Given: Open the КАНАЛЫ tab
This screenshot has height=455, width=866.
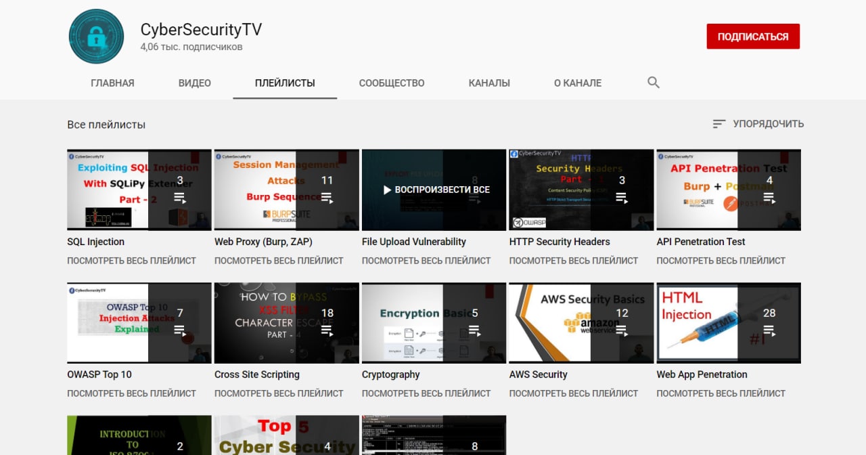Looking at the screenshot, I should (x=489, y=83).
